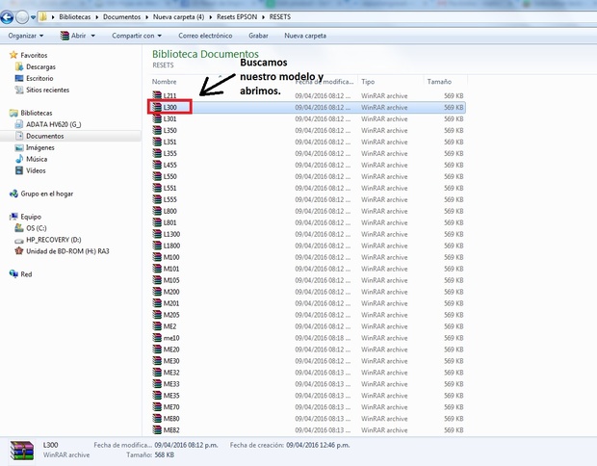Select Grupo en el hogar
Viewport: 597px width, 466px height.
47,194
